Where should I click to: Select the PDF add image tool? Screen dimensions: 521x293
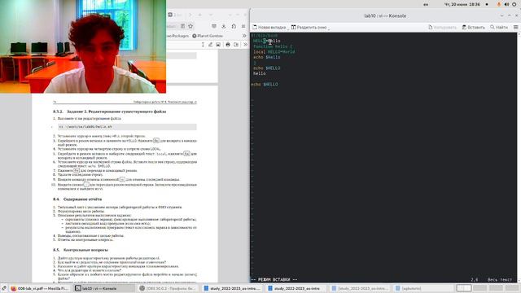218,45
